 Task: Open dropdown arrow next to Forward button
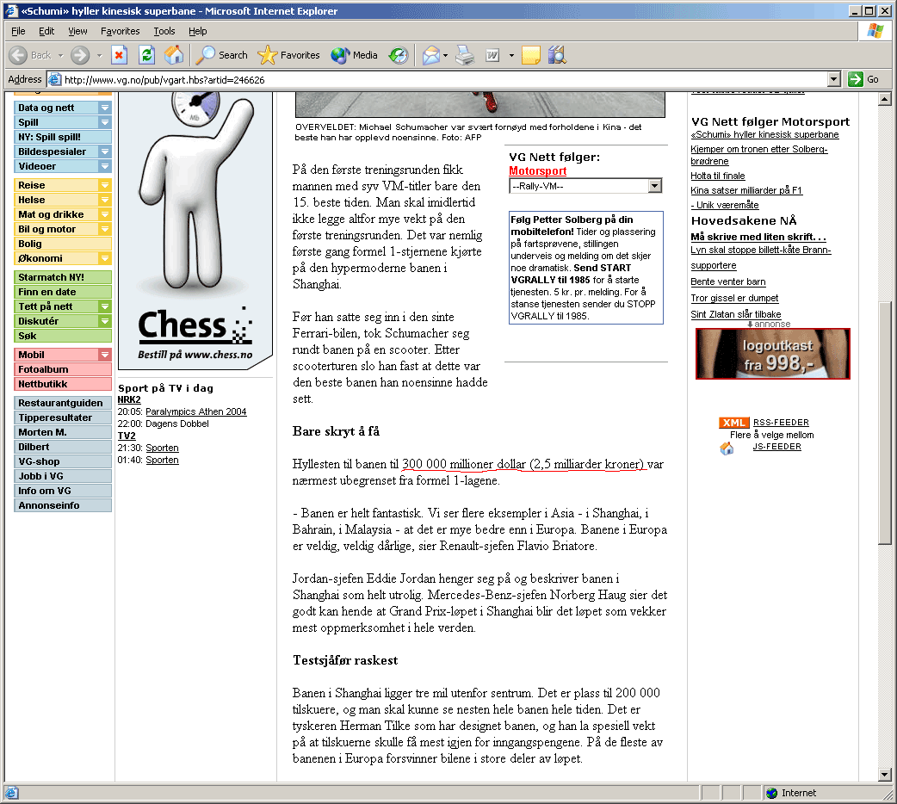click(99, 55)
